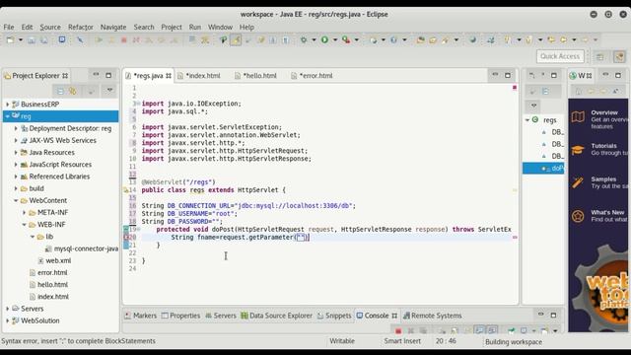Expand JAX-WS Web Services node
The width and height of the screenshot is (631, 355).
point(16,140)
